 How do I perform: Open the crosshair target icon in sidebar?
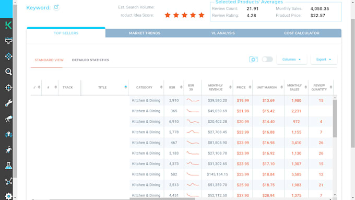pyautogui.click(x=8, y=88)
